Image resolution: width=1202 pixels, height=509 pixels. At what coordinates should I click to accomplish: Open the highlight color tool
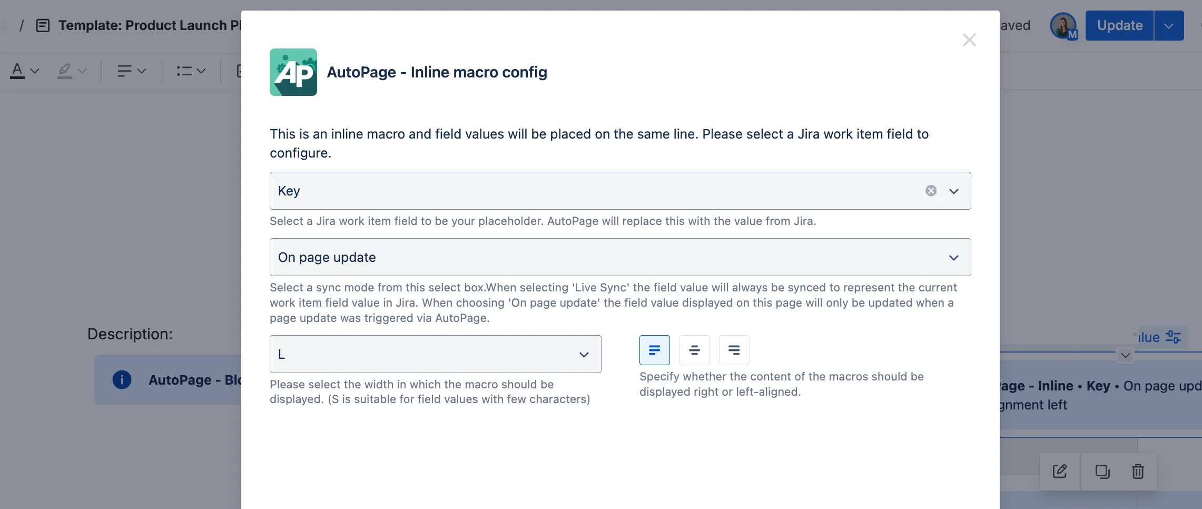[x=64, y=70]
